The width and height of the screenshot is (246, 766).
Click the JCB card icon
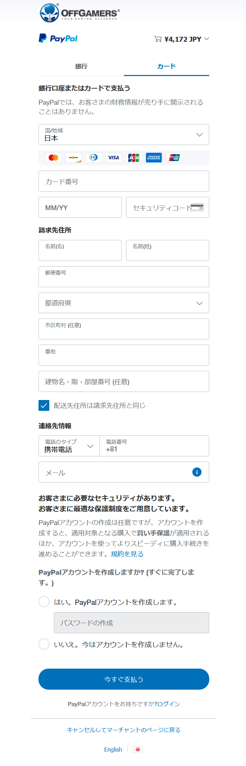click(134, 158)
